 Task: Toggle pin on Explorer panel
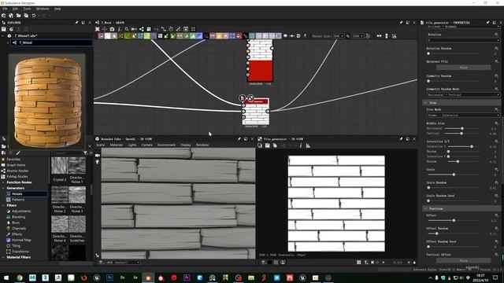pyautogui.click(x=76, y=23)
